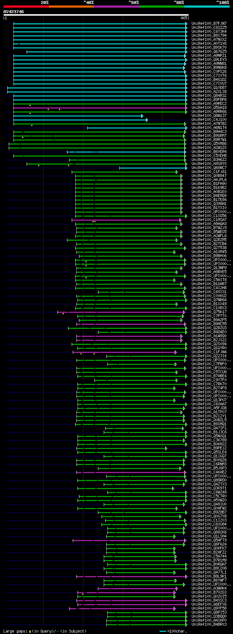Select the UniRef100_Q0B847 label
The height and width of the screenshot is (634, 233).
(x=209, y=176)
